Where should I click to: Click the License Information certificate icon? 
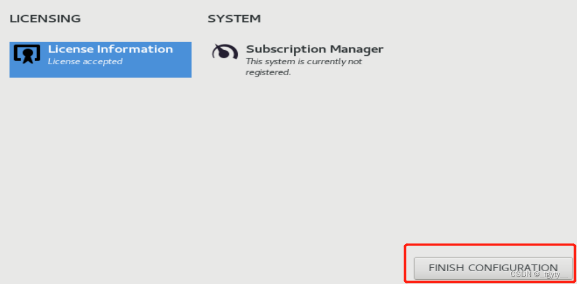pos(27,54)
